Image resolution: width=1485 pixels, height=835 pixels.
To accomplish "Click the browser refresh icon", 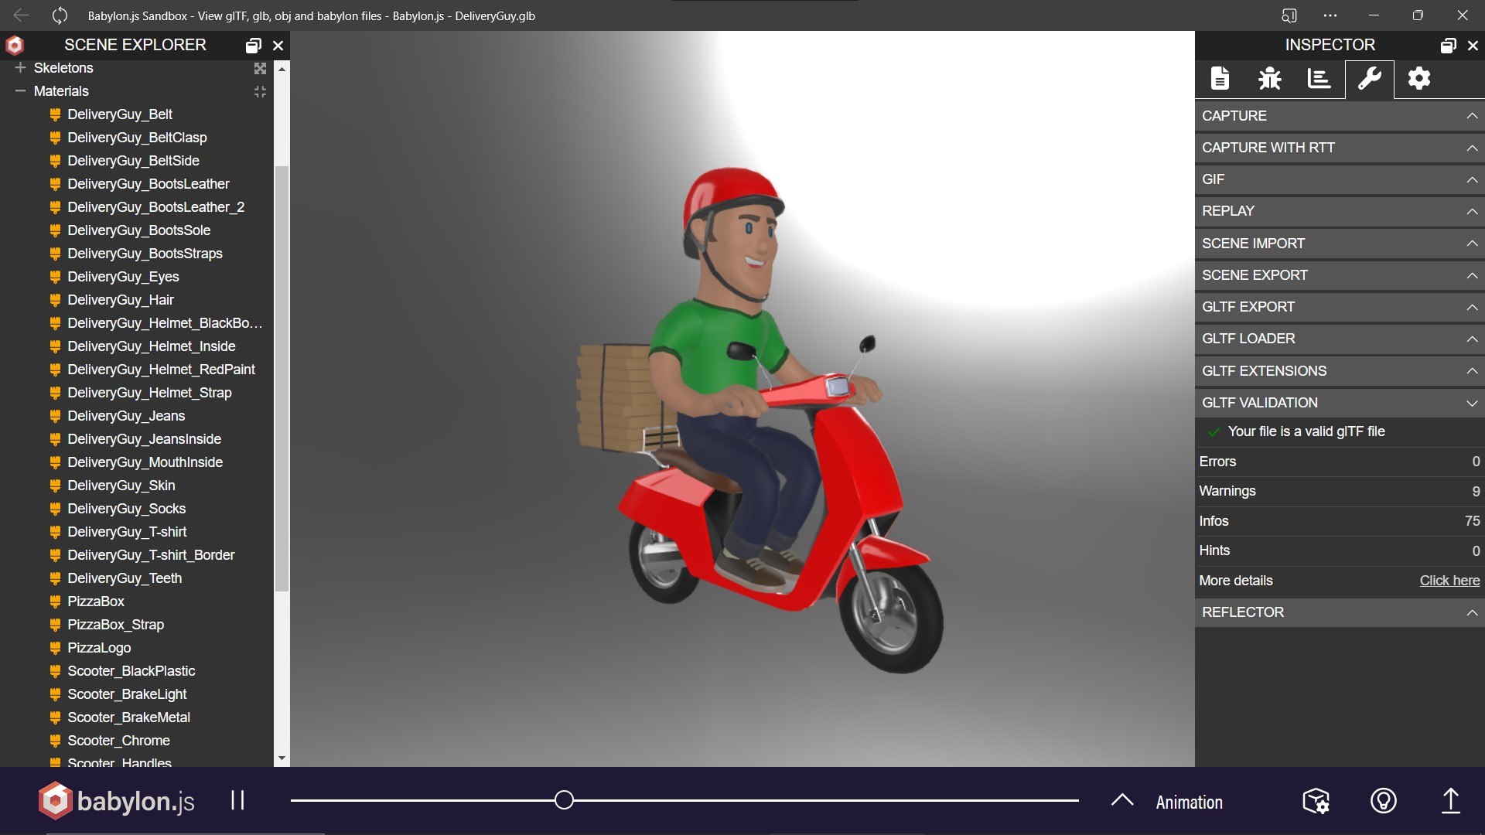I will tap(60, 15).
